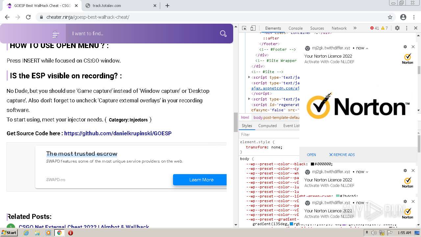
Task: Expand first collapsed script node
Action: click(x=249, y=77)
